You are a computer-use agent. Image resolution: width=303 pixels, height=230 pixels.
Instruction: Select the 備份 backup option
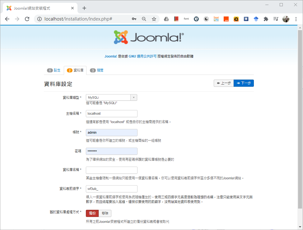(x=92, y=213)
